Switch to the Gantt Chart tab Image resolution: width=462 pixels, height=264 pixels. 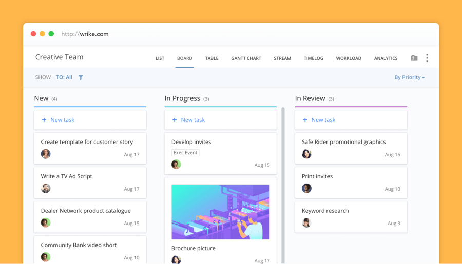(x=246, y=58)
